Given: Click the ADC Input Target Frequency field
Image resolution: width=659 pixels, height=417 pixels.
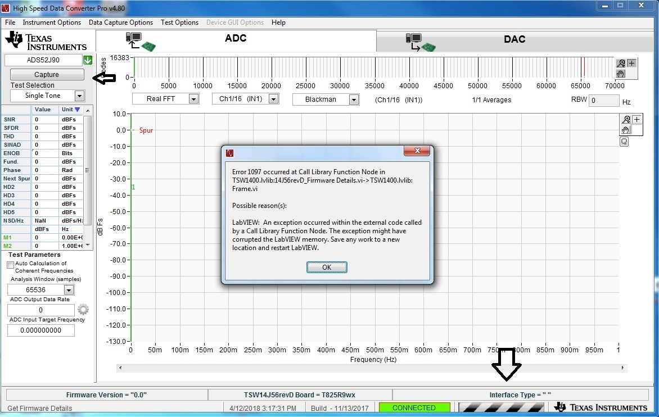Looking at the screenshot, I should click(41, 330).
